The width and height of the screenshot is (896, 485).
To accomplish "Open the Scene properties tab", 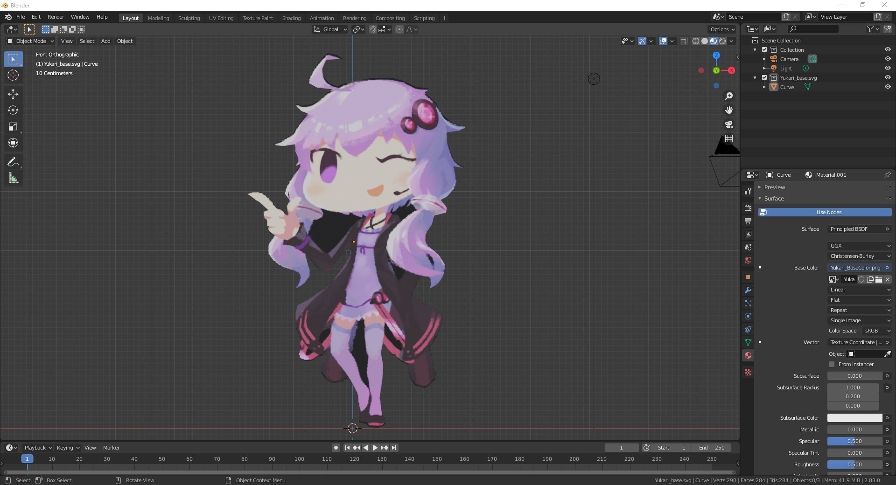I will click(x=748, y=247).
